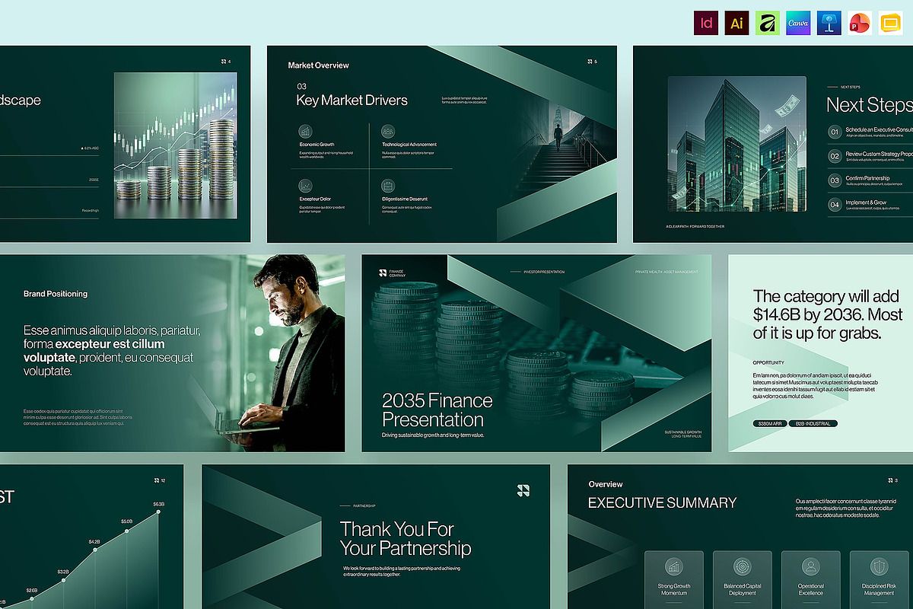
Task: Click the 'Next Steps' title
Action: [x=870, y=105]
